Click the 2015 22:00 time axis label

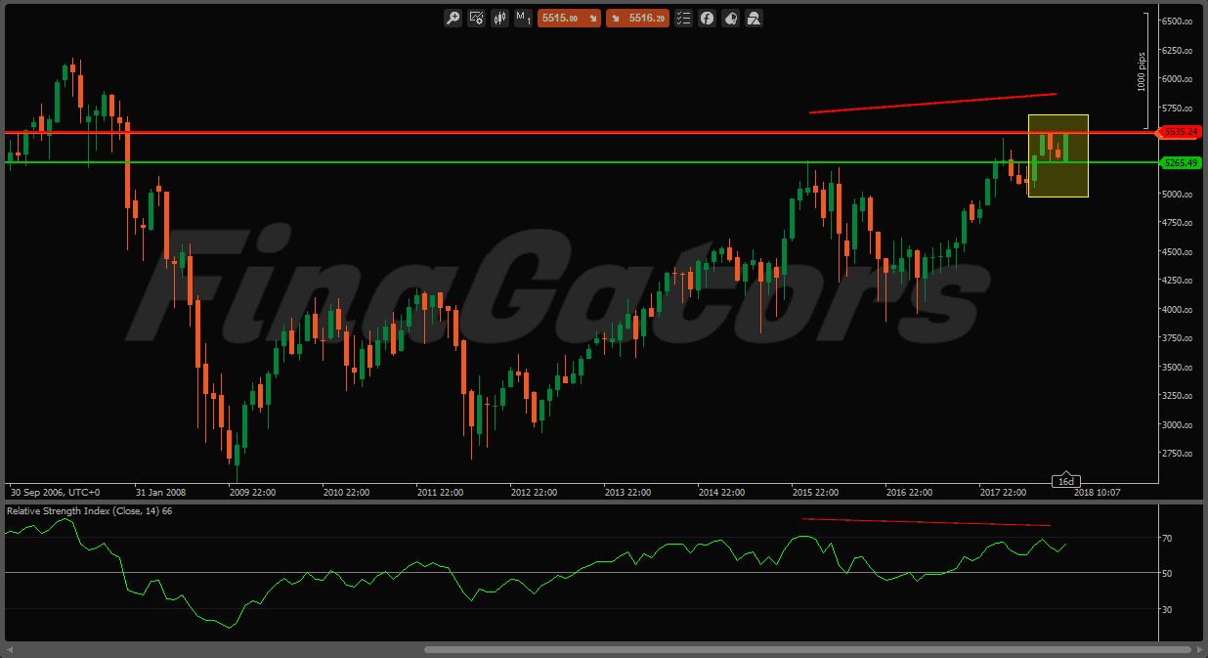[x=816, y=493]
